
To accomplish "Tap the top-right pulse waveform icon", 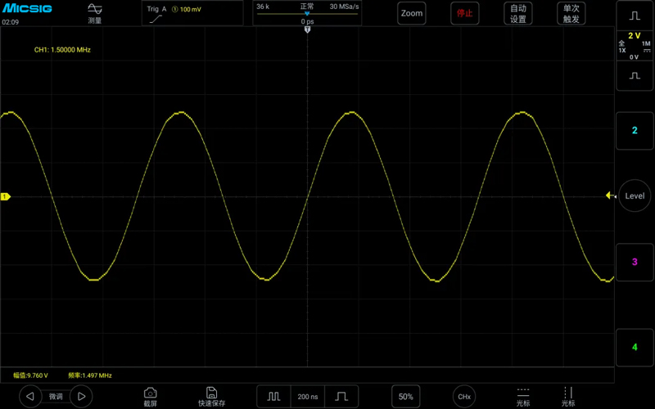I will [635, 16].
